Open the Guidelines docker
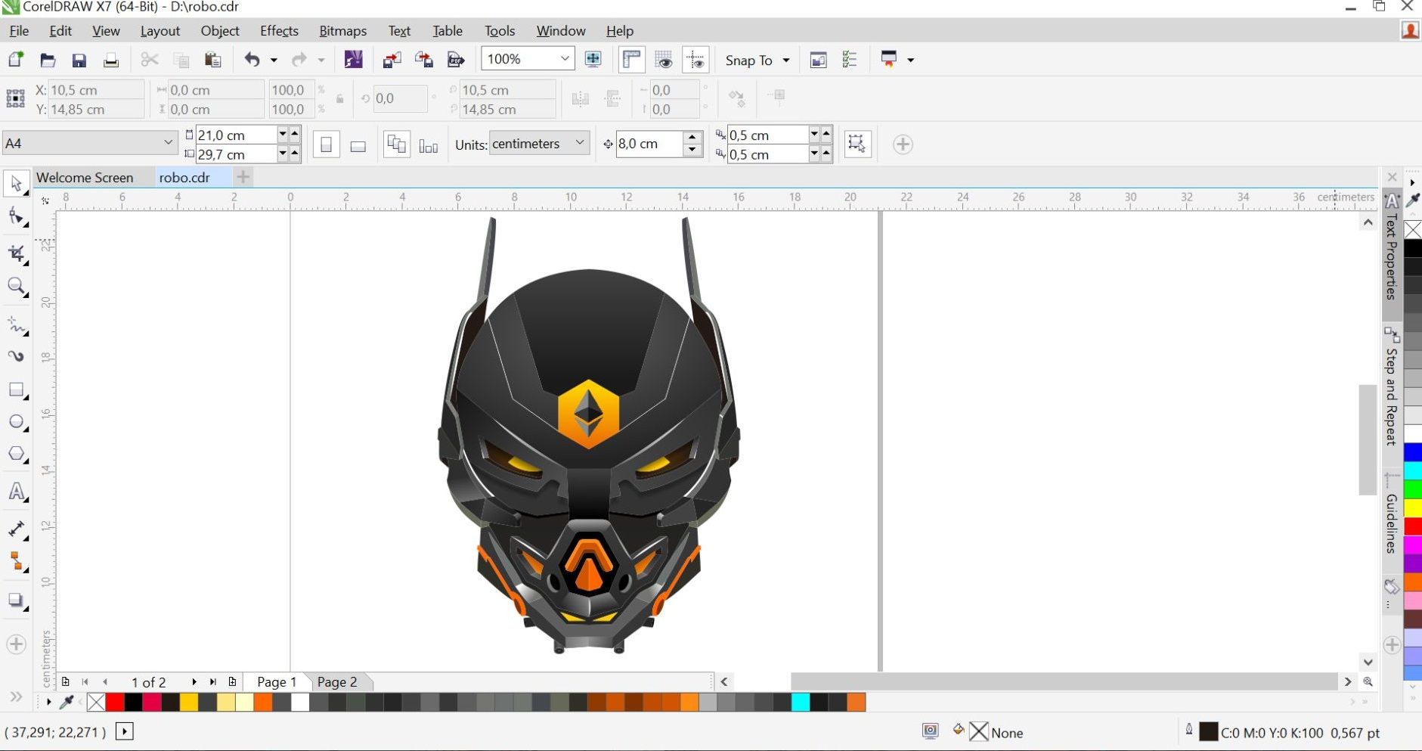Screen dimensions: 1422x751 pyautogui.click(x=1392, y=514)
